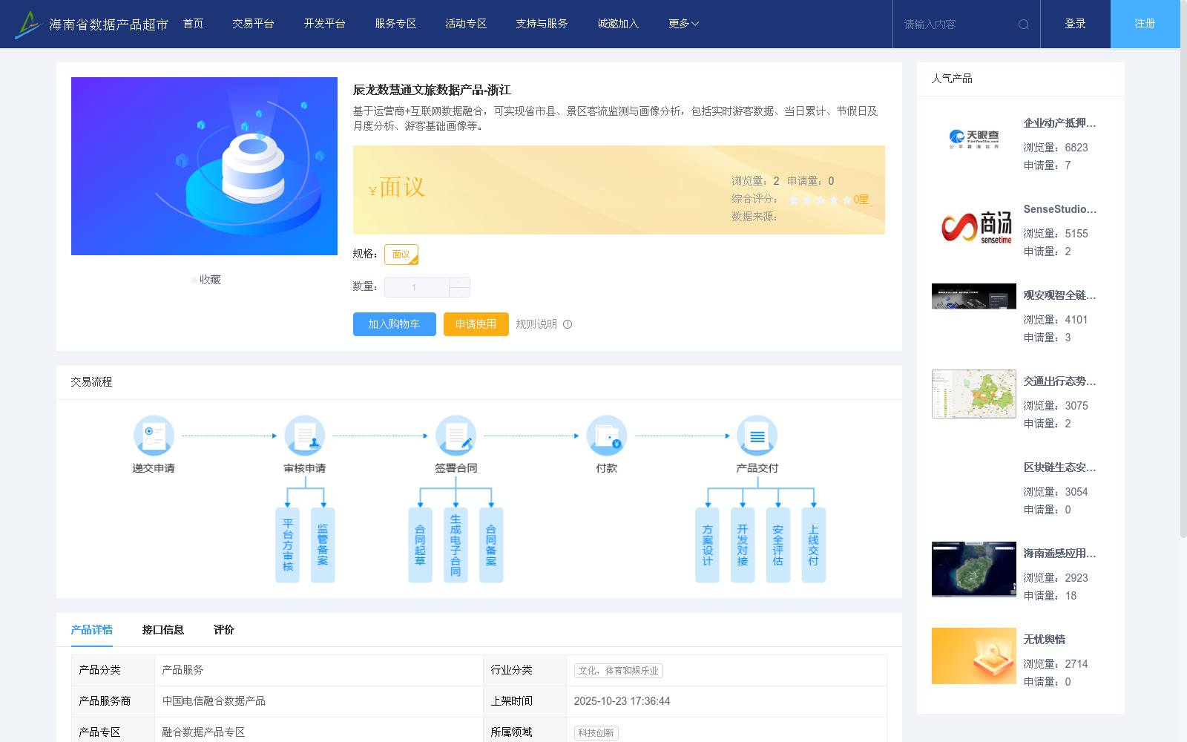Click the 递交申请 step icon
Viewport: 1187px width, 742px height.
154,436
